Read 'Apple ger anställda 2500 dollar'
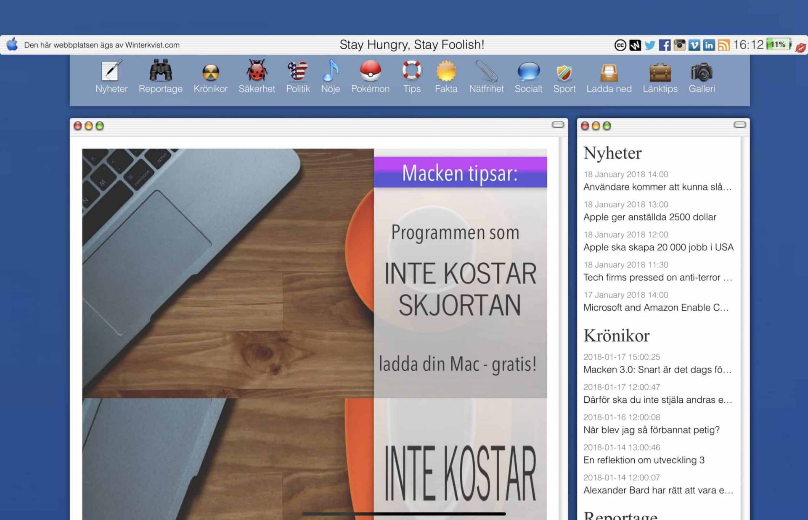 pyautogui.click(x=649, y=217)
